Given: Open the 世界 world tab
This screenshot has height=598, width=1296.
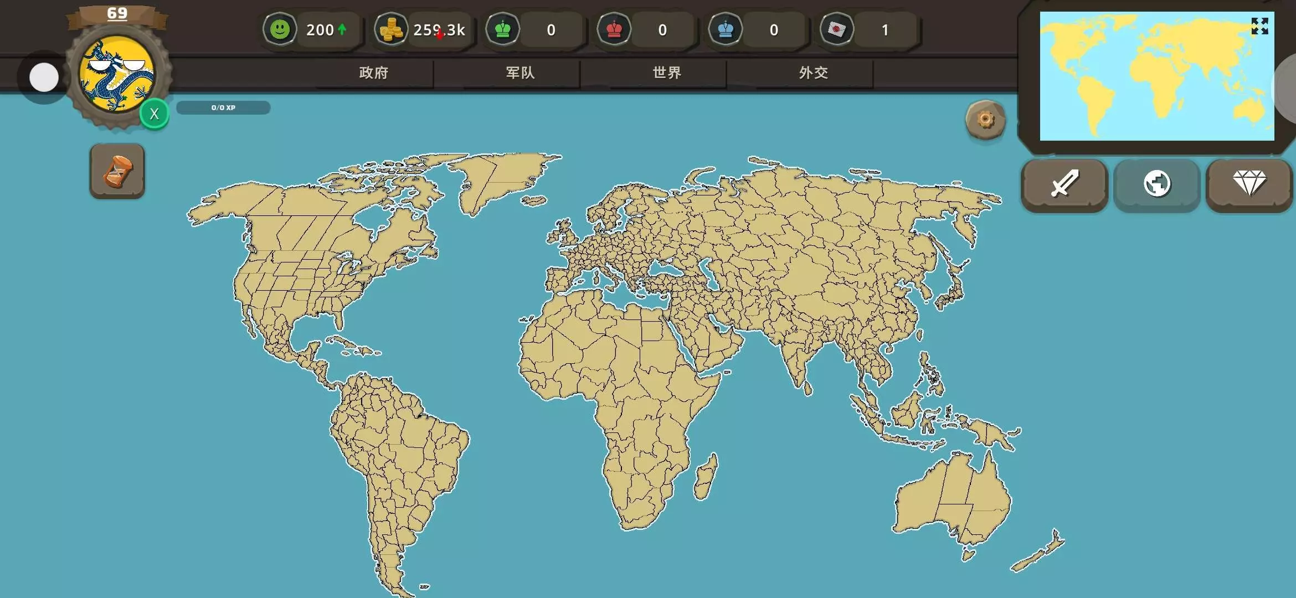Looking at the screenshot, I should click(x=667, y=73).
